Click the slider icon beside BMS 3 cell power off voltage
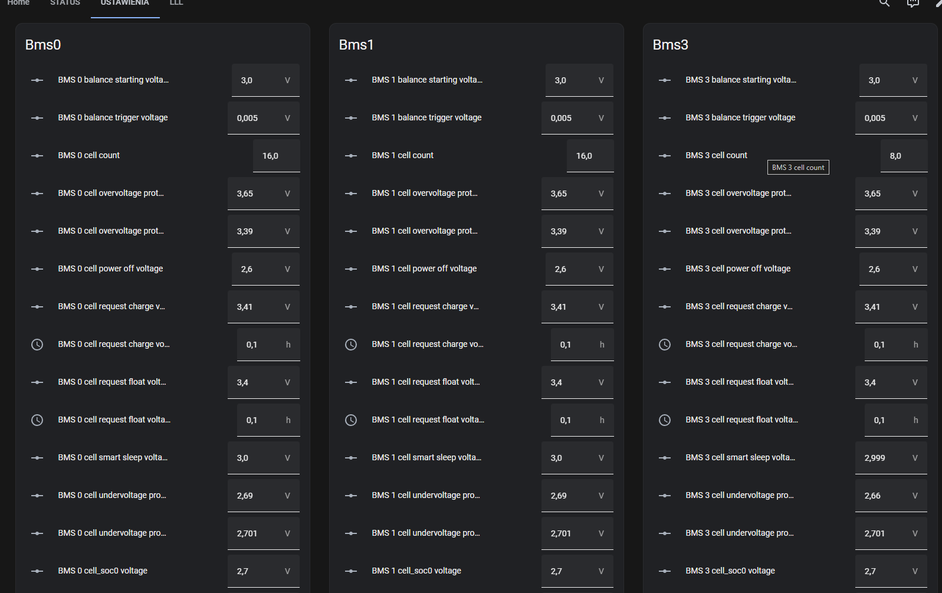Image resolution: width=942 pixels, height=593 pixels. [665, 269]
